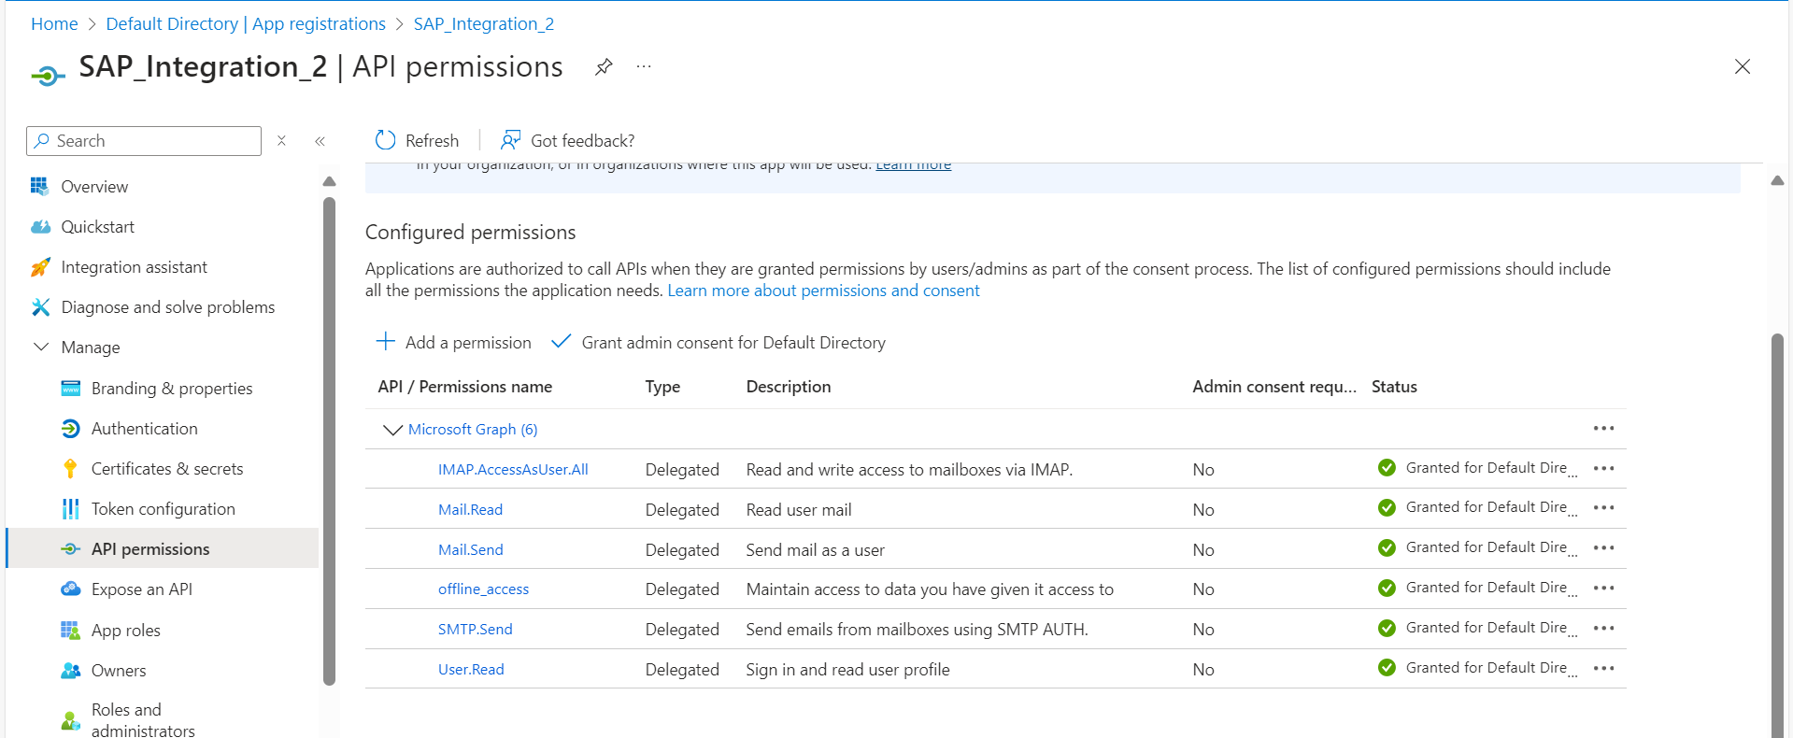Click the Quickstart cloud icon
1793x738 pixels.
click(40, 227)
